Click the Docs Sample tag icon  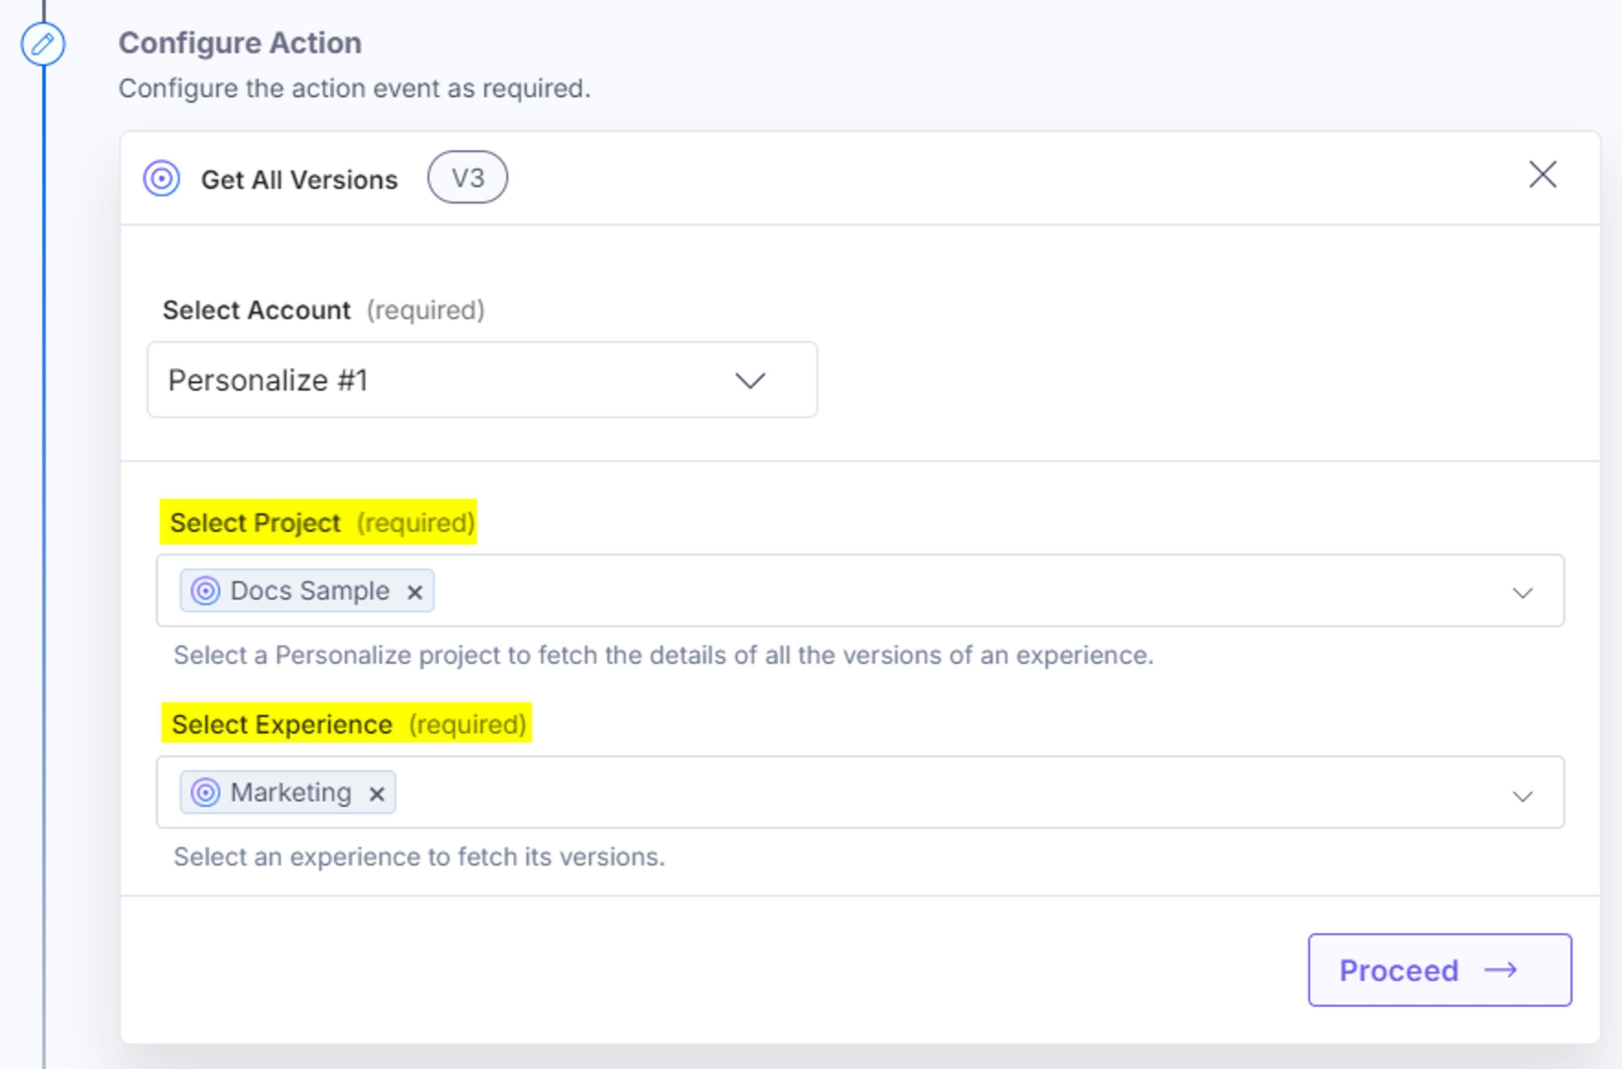(x=205, y=590)
